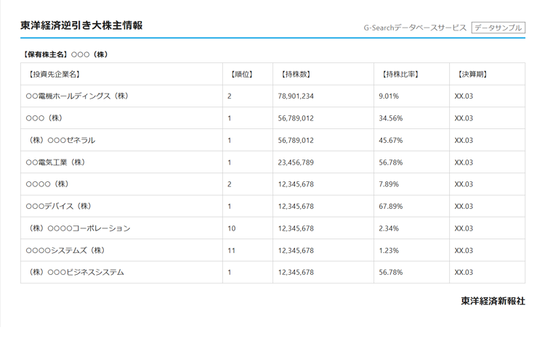The image size is (545, 348).
Task: Click the 78,901,234 shares value
Action: [x=296, y=96]
